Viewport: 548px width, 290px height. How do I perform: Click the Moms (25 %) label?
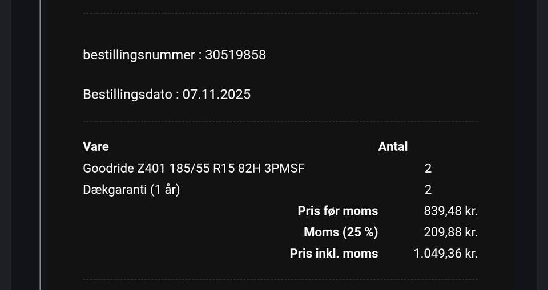(x=341, y=232)
